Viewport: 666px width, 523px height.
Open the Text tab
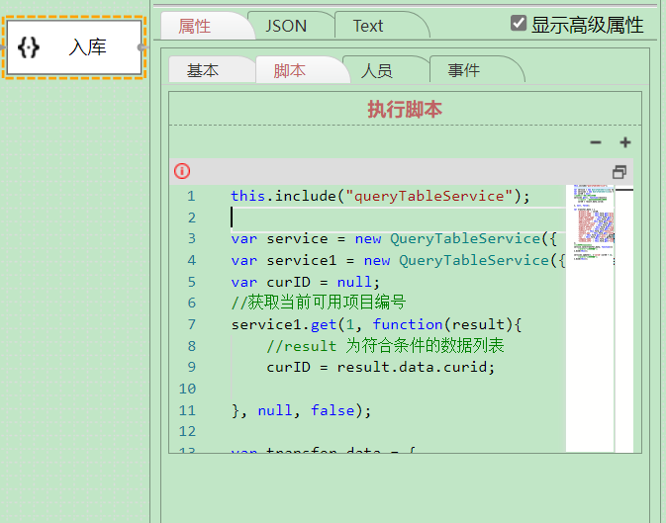[x=368, y=26]
